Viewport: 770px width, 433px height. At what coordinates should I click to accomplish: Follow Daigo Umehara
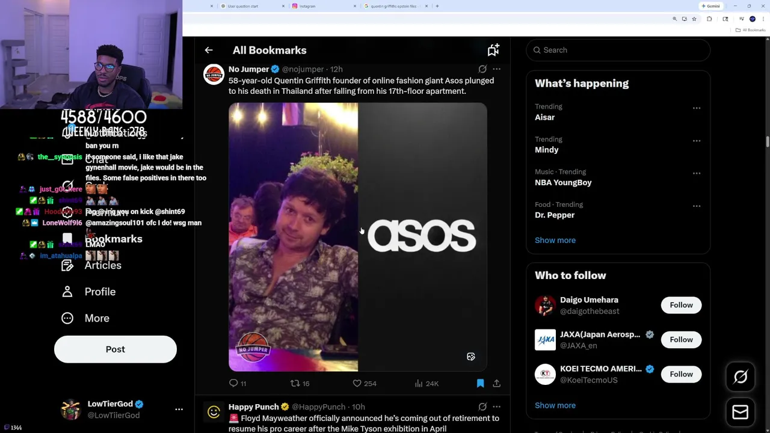pyautogui.click(x=681, y=305)
